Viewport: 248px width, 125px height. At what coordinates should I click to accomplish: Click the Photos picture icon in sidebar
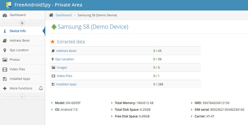(5, 60)
